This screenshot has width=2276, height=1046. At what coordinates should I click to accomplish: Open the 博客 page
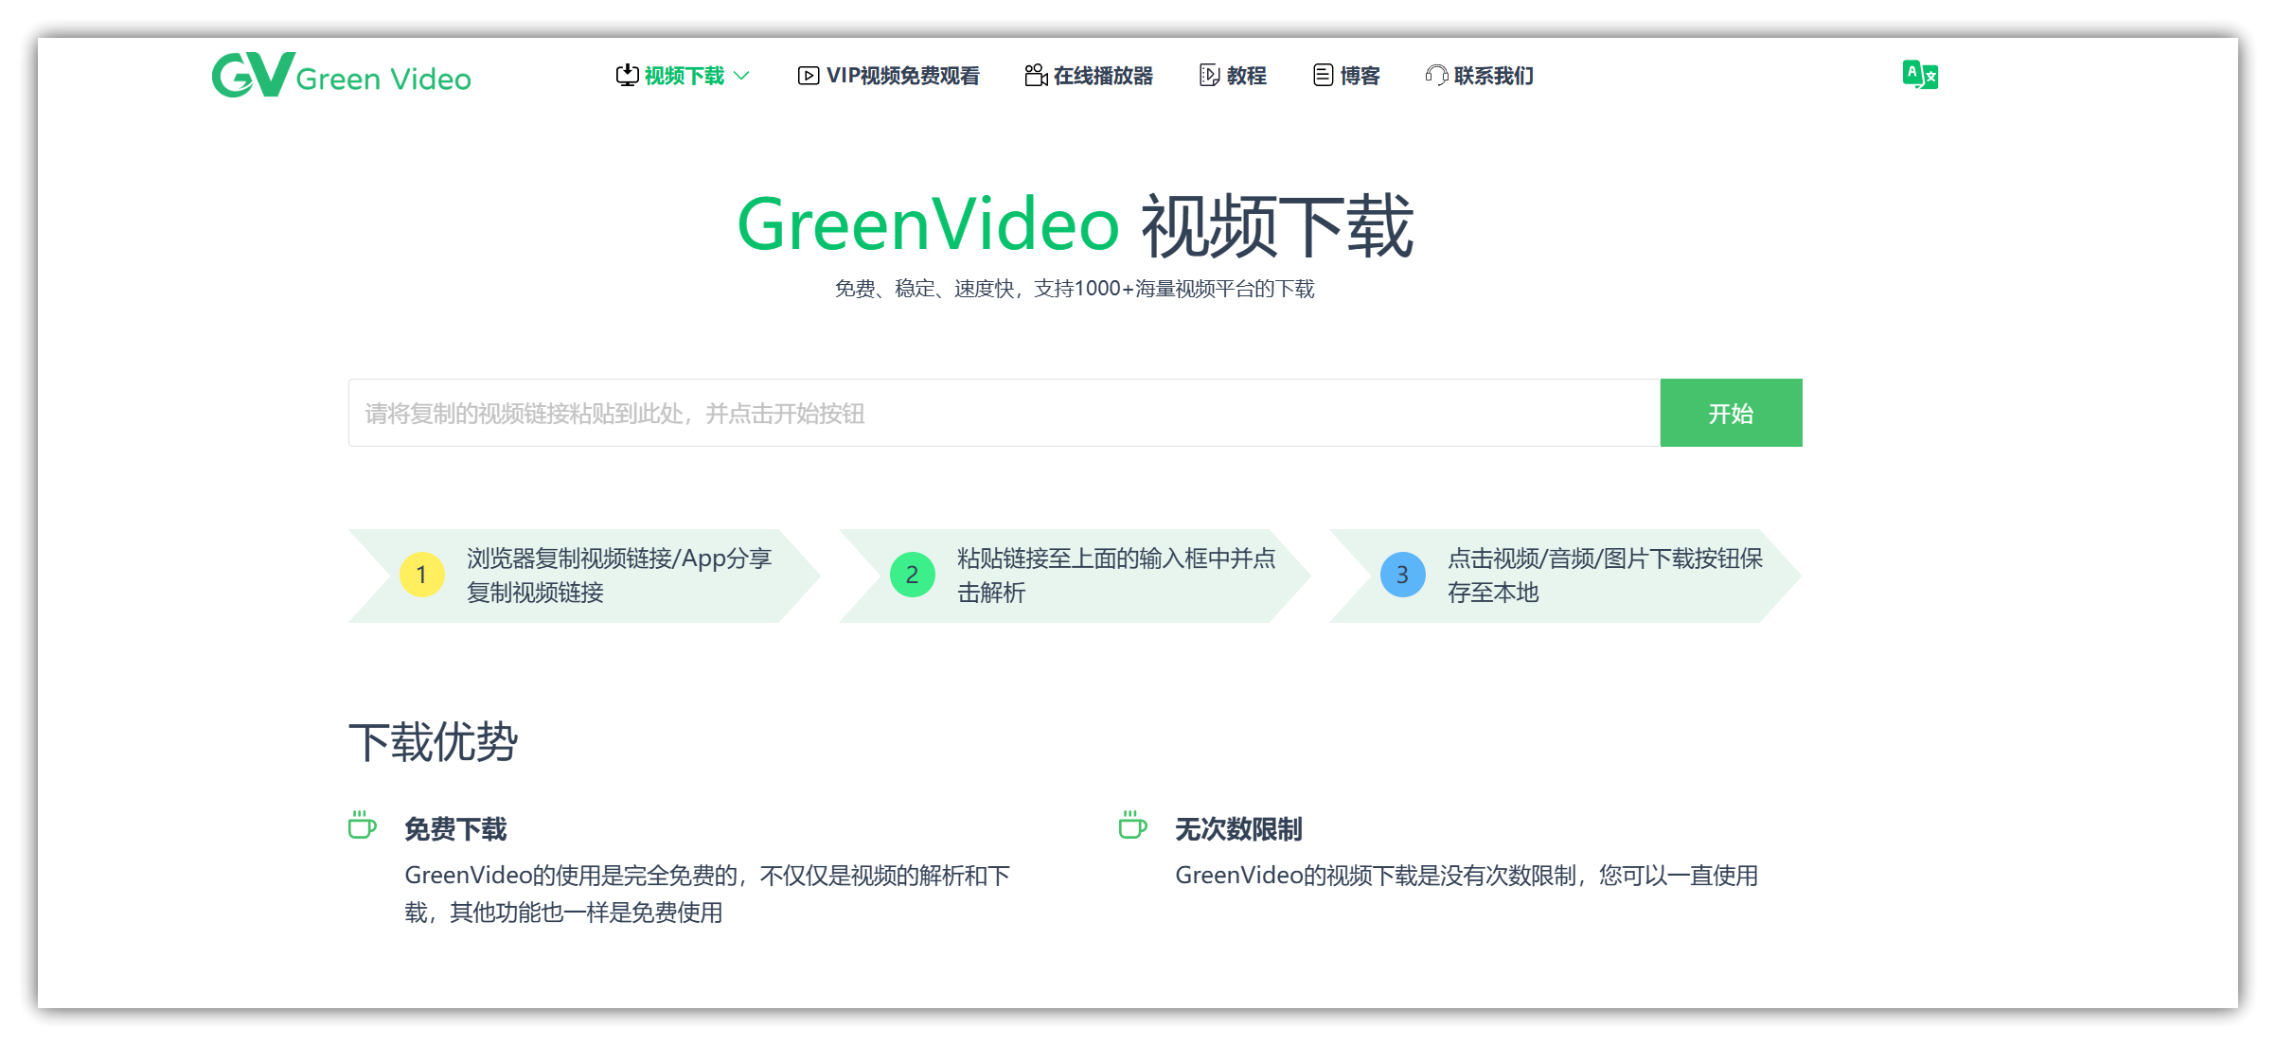1360,76
